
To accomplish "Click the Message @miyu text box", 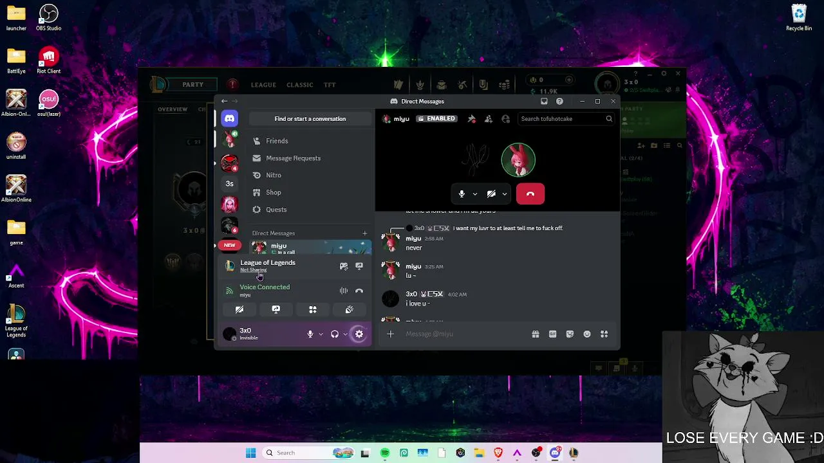I will click(465, 334).
